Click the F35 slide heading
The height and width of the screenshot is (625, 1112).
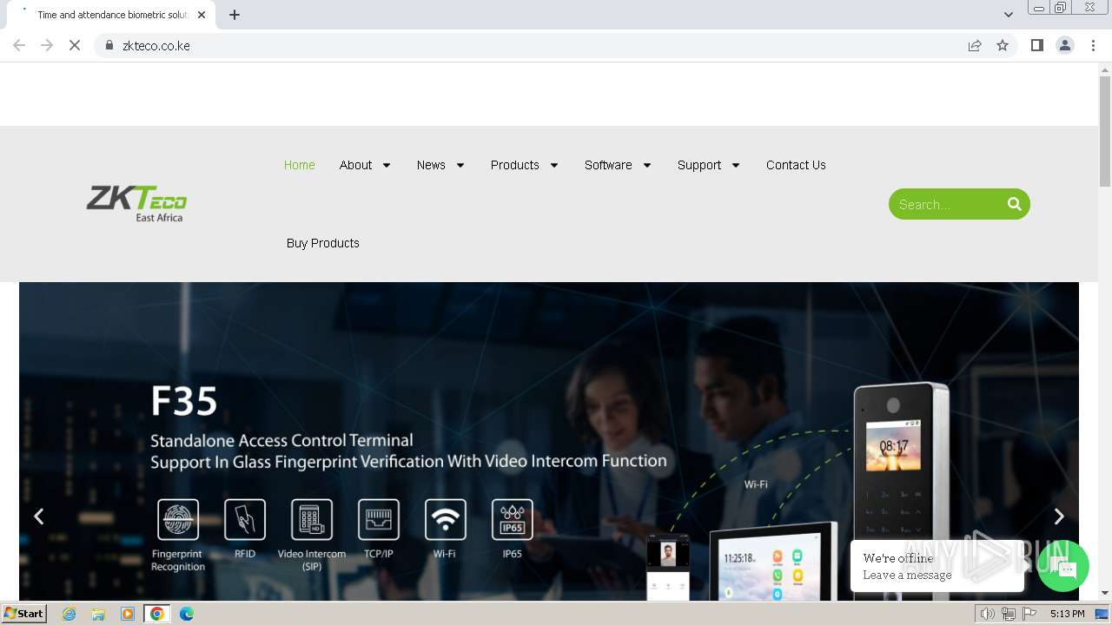pos(184,402)
